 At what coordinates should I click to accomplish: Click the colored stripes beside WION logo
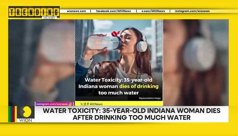13,114
